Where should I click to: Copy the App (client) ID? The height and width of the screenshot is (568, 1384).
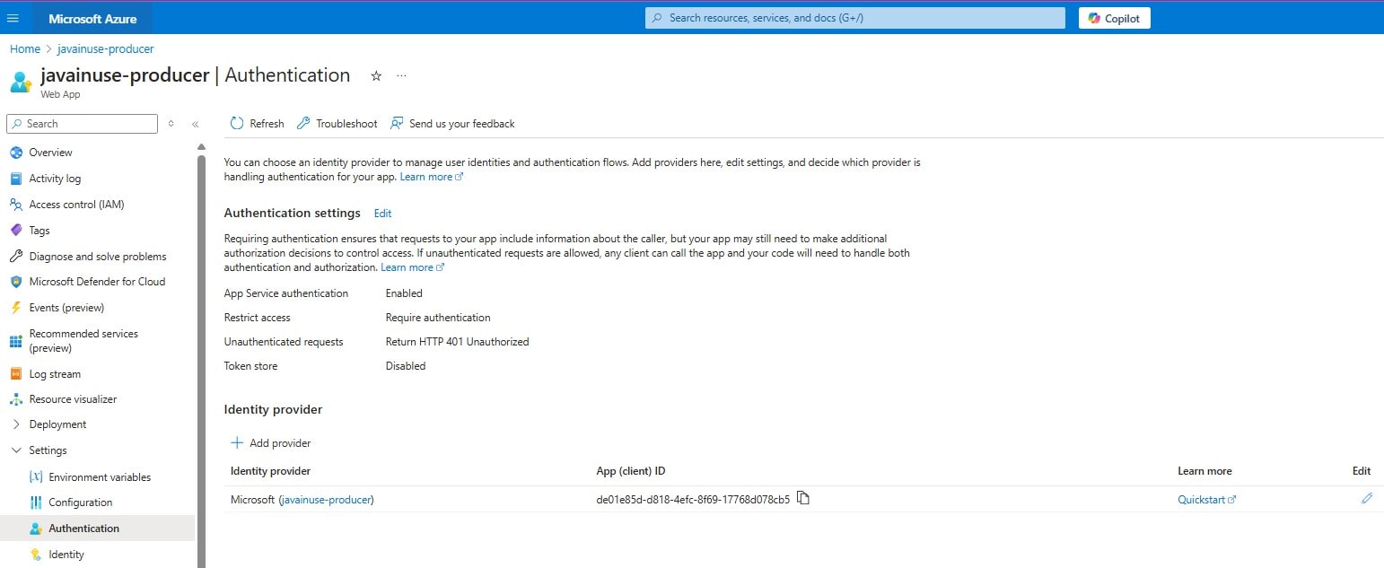pos(803,499)
